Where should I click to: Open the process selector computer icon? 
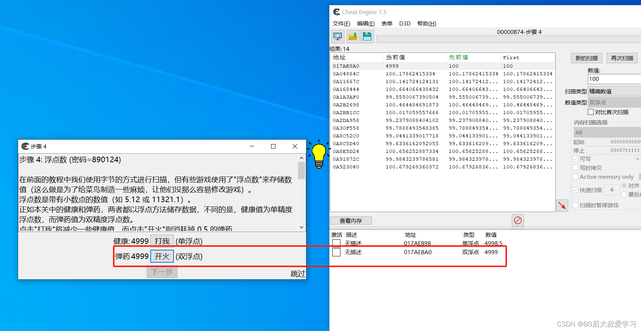click(337, 37)
